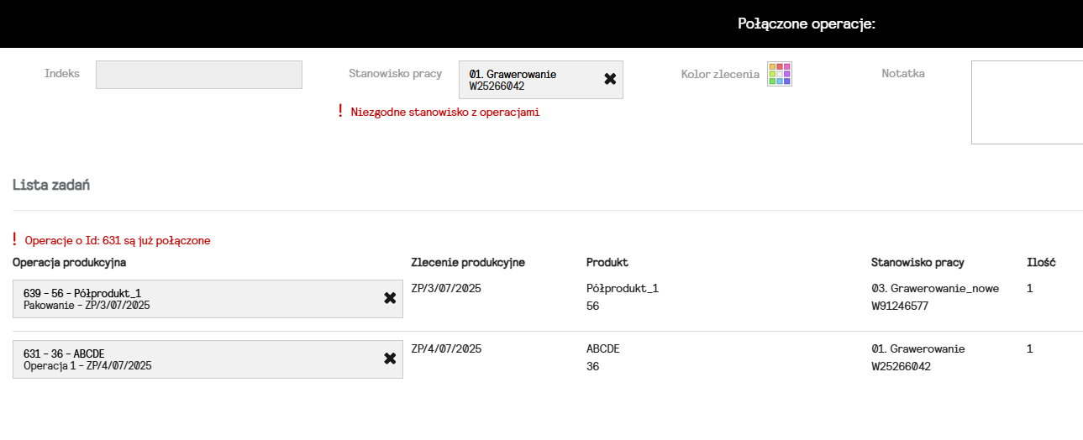Image resolution: width=1083 pixels, height=440 pixels.
Task: Remove operation 639 Półprodukt_1 from list
Action: [x=390, y=298]
